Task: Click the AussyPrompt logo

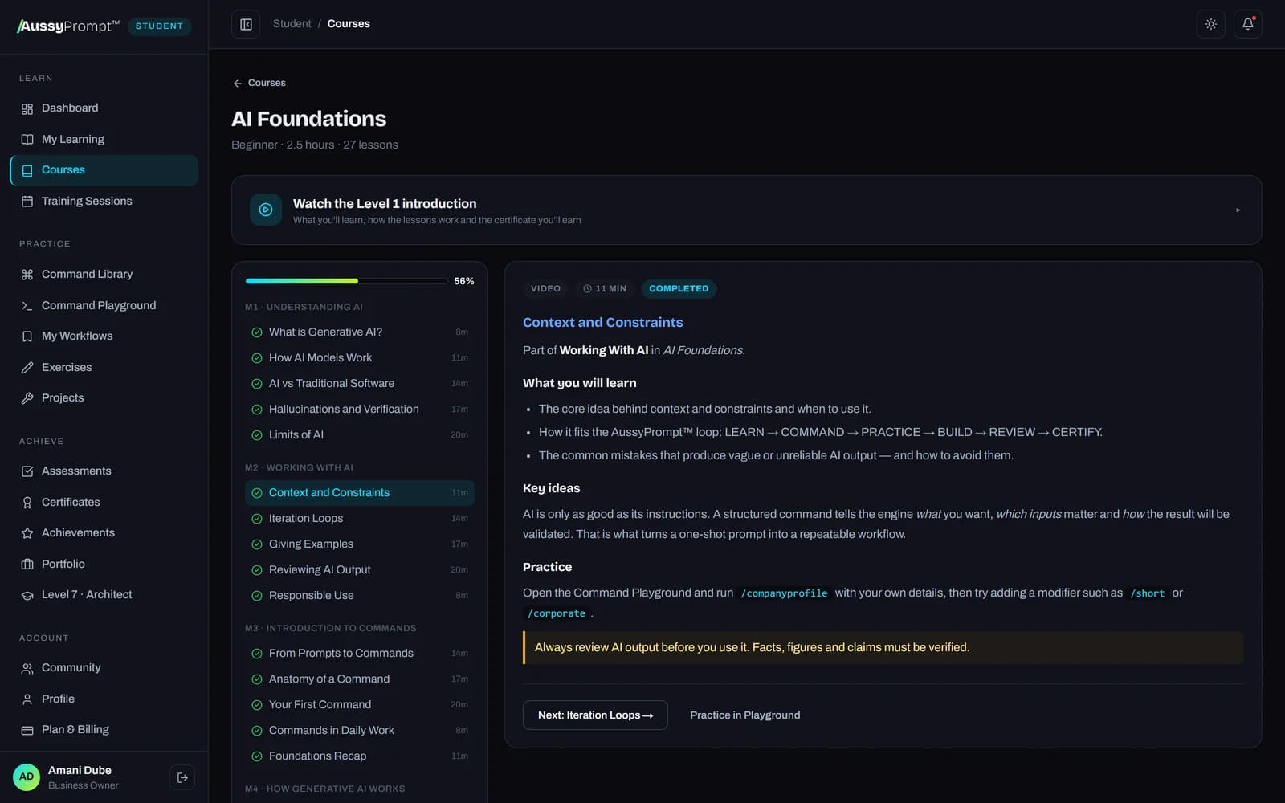Action: 68,26
